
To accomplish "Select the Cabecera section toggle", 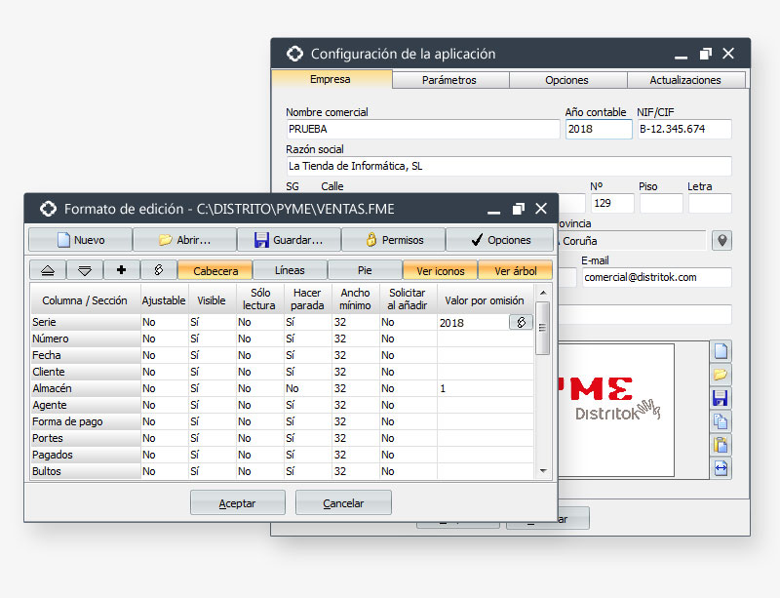I will (x=214, y=270).
